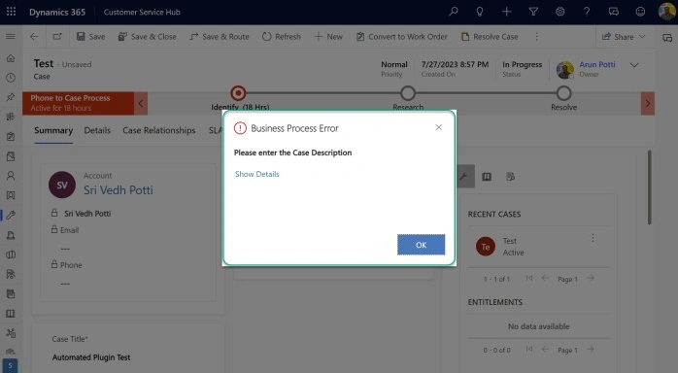Switch to Case Relationships tab
This screenshot has width=678, height=373.
click(158, 130)
